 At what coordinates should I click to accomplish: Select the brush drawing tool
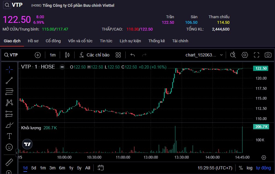[x=9, y=125]
